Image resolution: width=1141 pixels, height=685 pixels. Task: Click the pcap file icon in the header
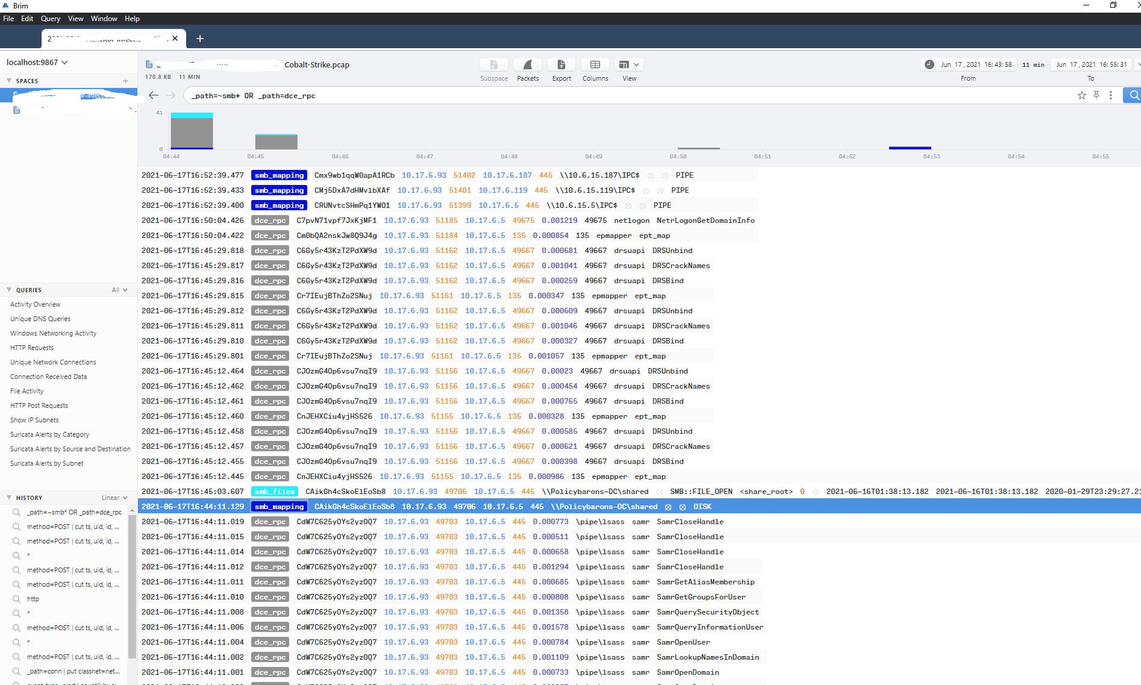149,64
